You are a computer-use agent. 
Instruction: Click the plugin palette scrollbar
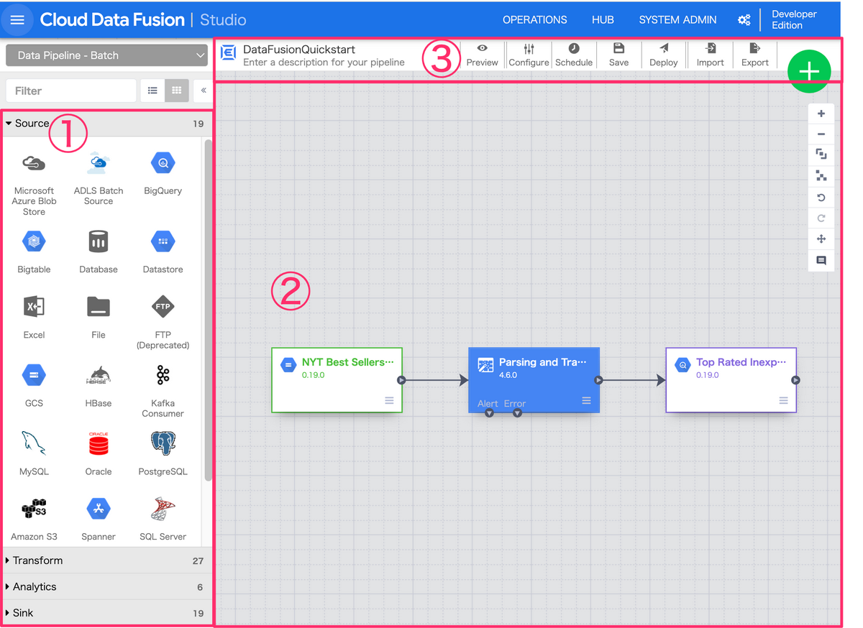[209, 309]
